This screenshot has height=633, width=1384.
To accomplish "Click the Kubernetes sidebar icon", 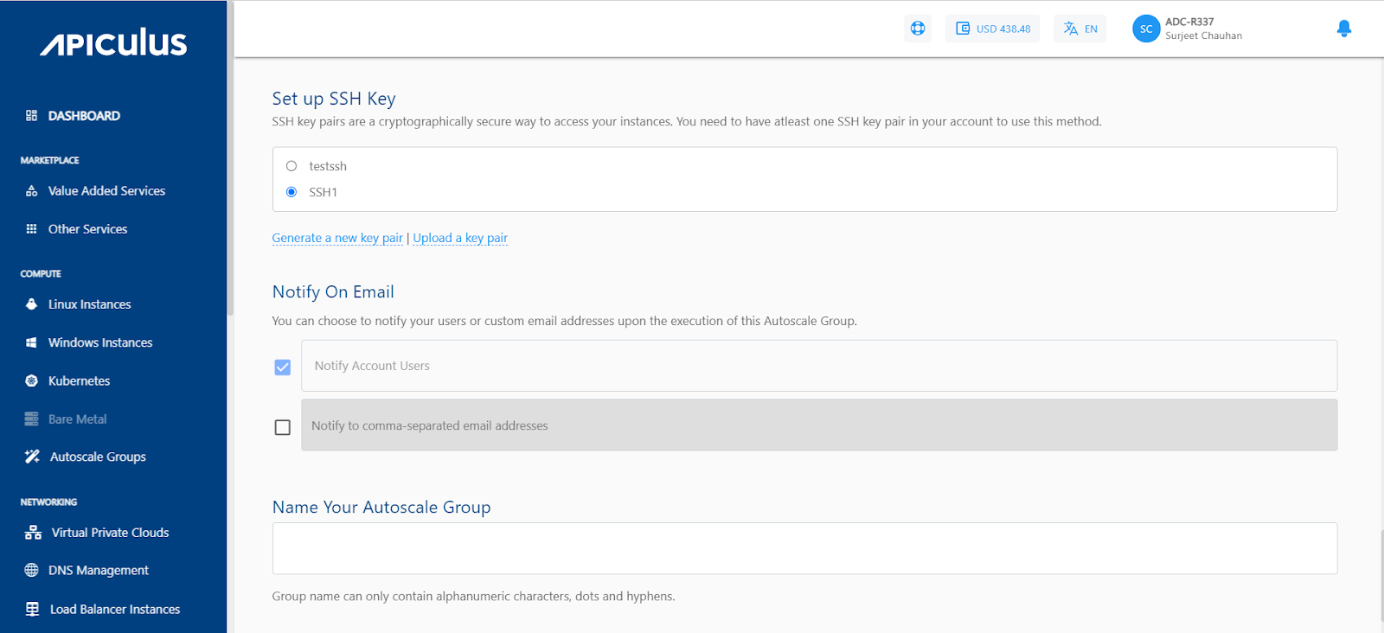I will (x=32, y=380).
